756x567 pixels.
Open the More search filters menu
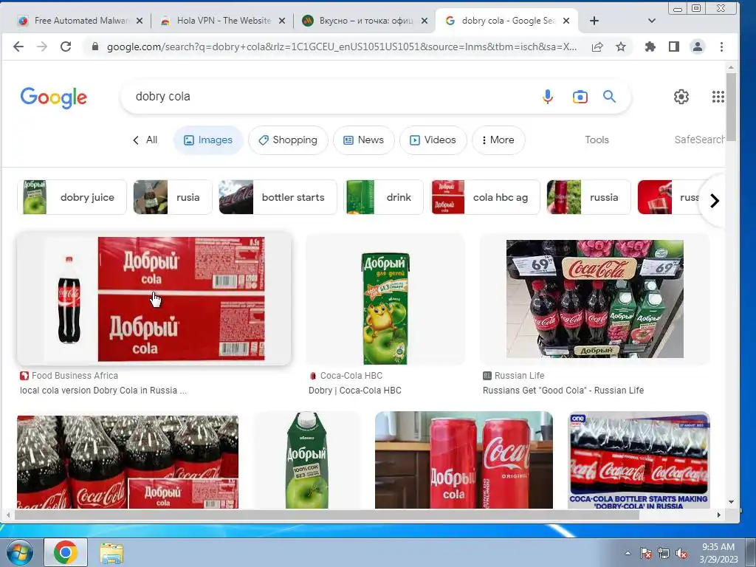[498, 140]
